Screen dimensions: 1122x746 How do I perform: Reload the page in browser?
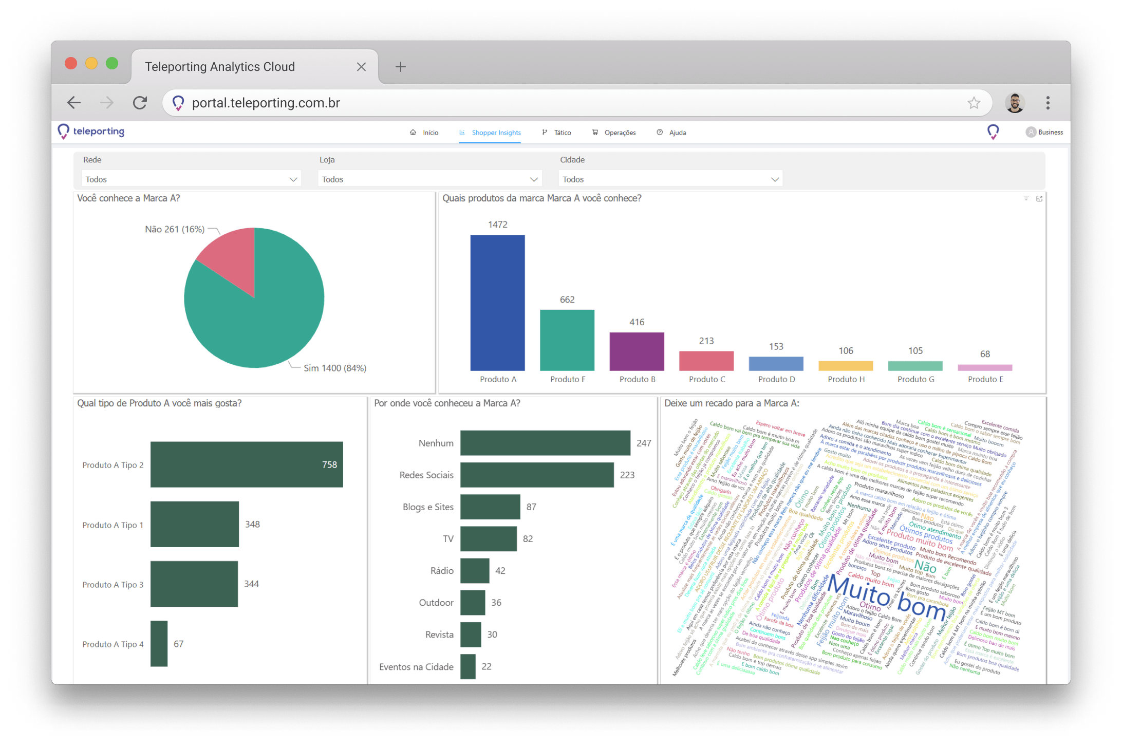[x=140, y=103]
